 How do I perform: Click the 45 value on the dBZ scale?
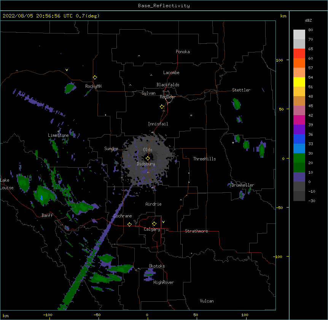(x=310, y=106)
